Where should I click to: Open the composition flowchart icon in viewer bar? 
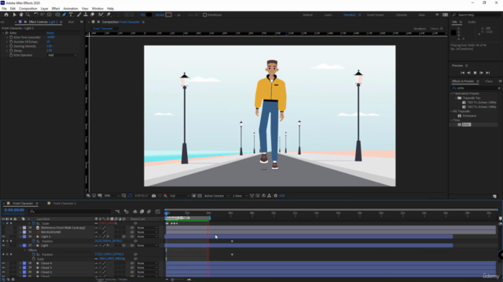[269, 196]
